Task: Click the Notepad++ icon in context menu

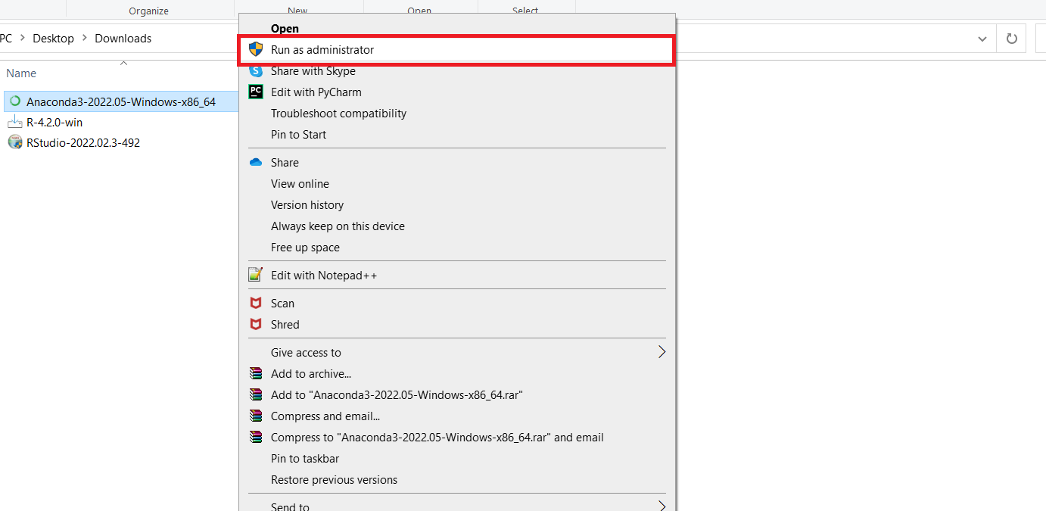Action: (256, 276)
